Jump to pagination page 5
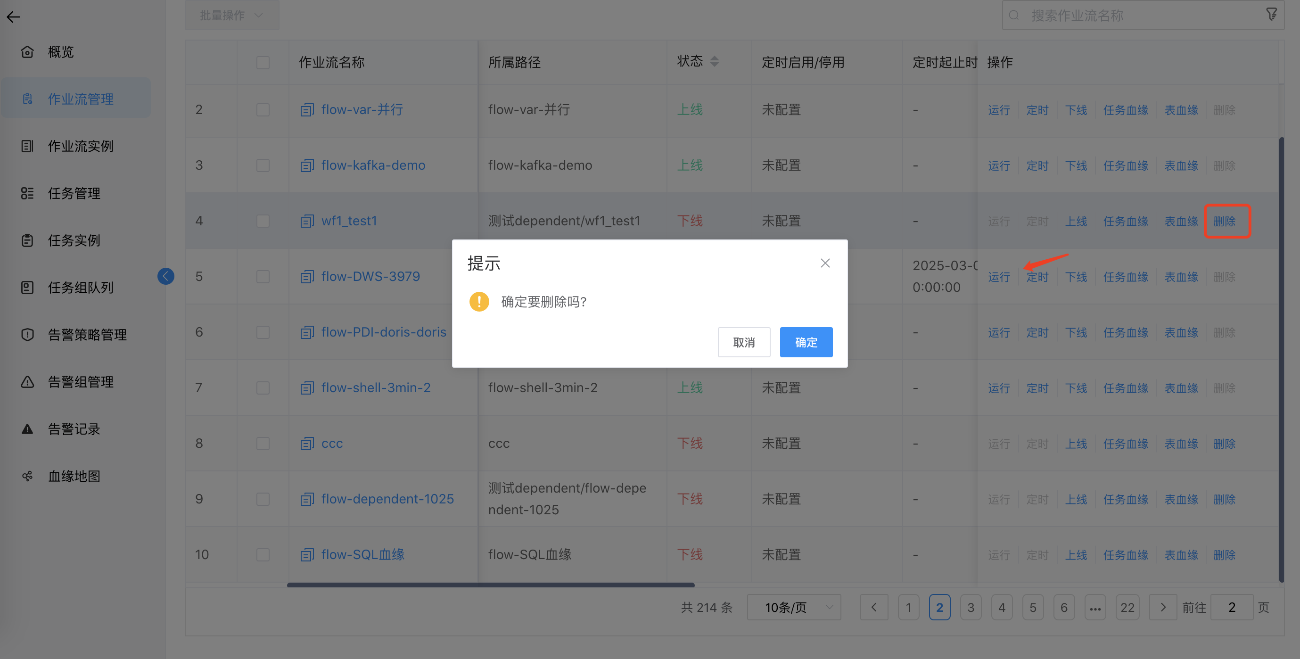The image size is (1300, 659). (x=1033, y=607)
